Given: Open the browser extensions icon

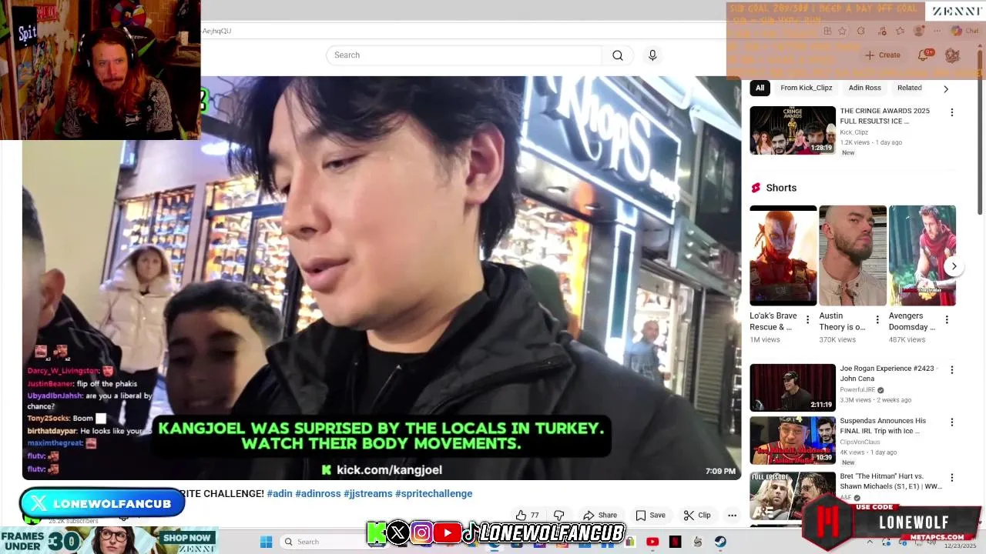Looking at the screenshot, I should [x=860, y=31].
